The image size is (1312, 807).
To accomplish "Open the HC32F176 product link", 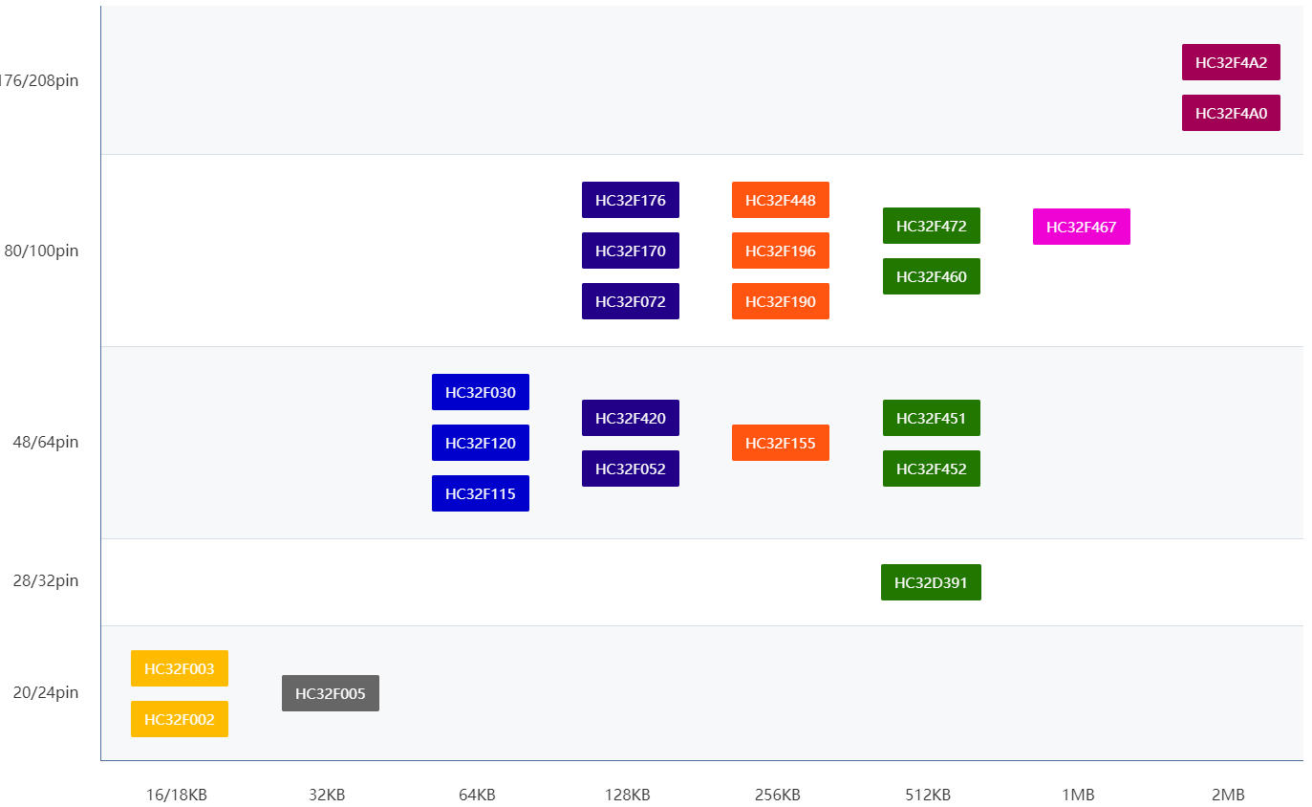I will click(631, 200).
